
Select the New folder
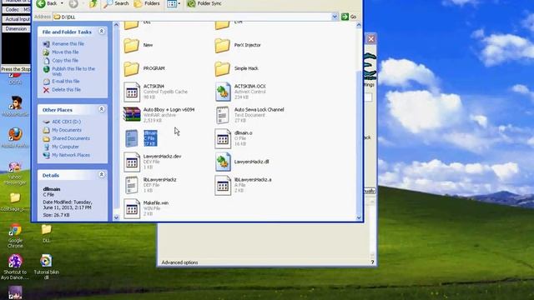[x=139, y=45]
